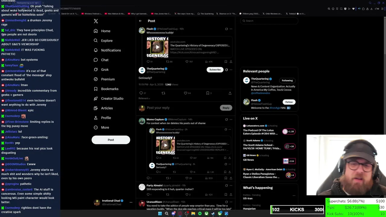Open the Scott Adams School live listing
Screen dimensions: 386x217
(269, 145)
